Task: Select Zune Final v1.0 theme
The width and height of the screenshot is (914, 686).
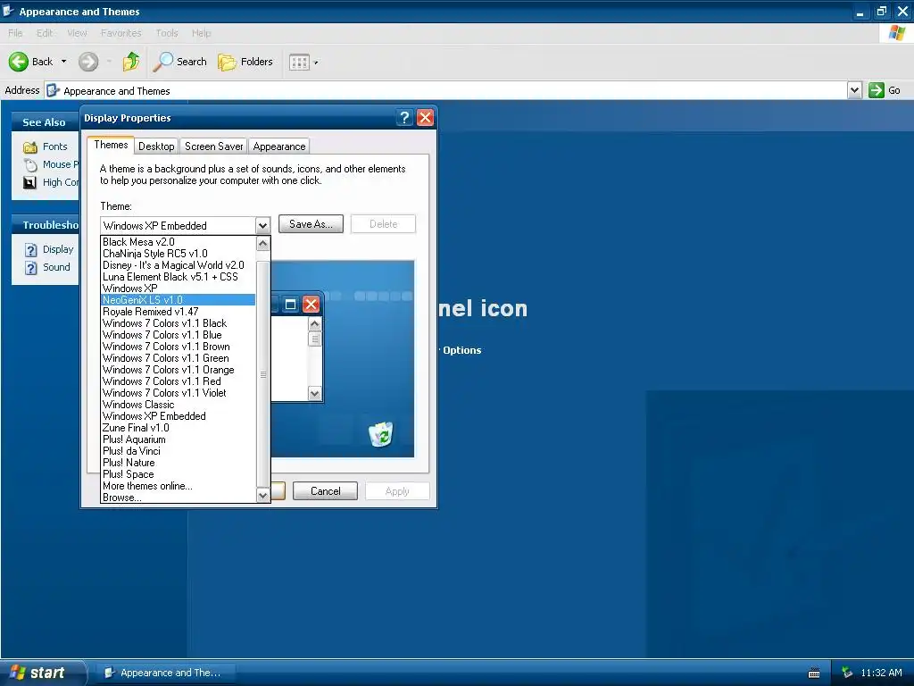Action: point(179,428)
